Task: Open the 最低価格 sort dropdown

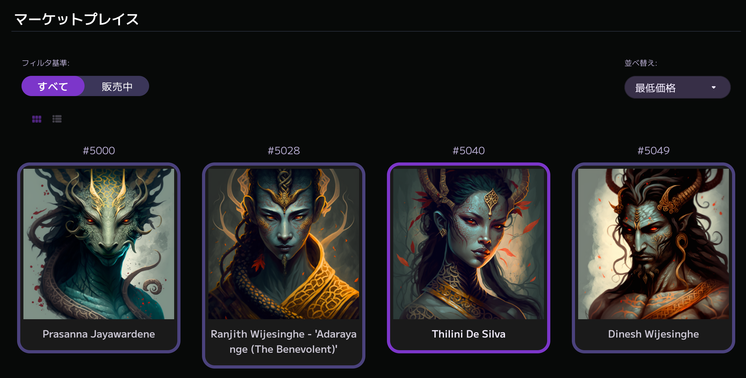Action: pyautogui.click(x=677, y=88)
